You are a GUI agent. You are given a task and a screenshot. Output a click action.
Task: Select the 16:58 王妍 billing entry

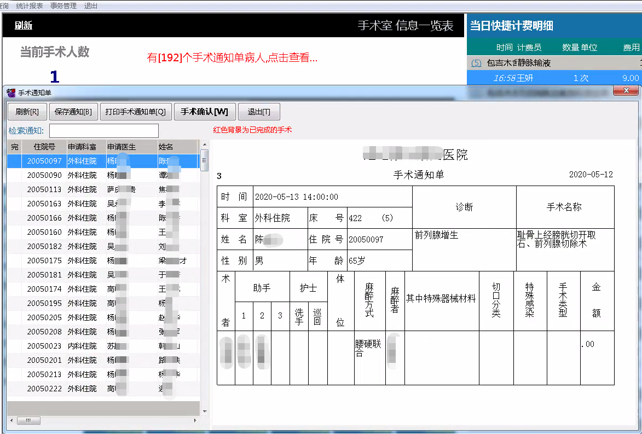[553, 78]
